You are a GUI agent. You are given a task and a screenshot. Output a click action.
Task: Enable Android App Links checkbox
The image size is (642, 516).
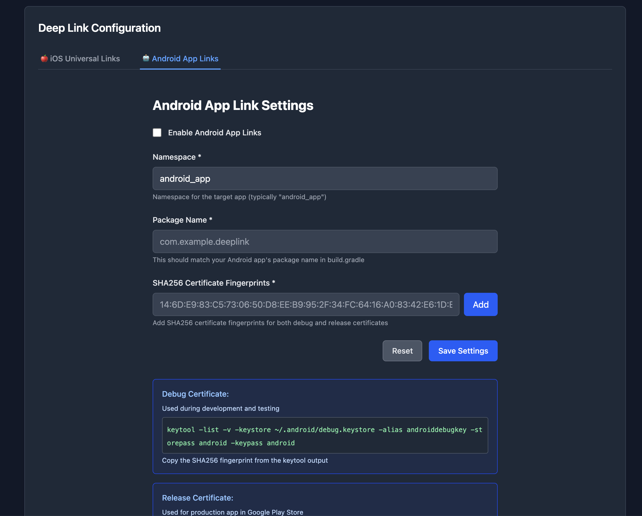pos(157,133)
